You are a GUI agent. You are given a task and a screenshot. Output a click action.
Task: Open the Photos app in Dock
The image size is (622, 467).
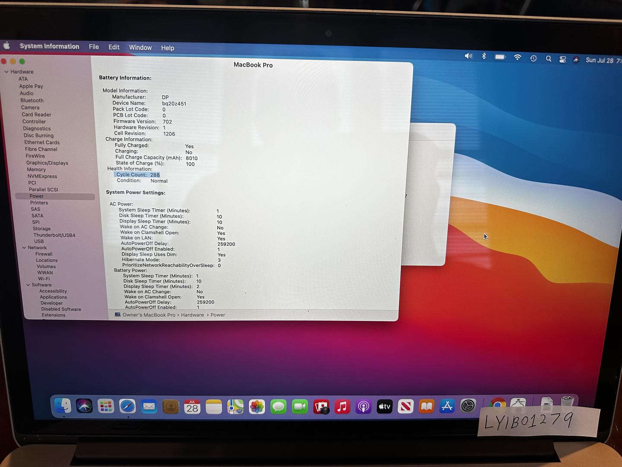point(257,407)
